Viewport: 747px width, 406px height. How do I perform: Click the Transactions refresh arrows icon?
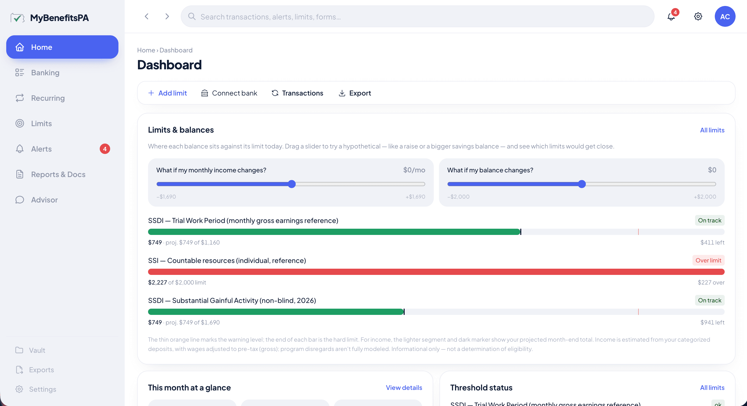(275, 93)
